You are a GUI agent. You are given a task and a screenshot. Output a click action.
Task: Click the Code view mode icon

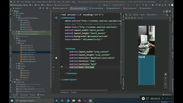pos(164,11)
